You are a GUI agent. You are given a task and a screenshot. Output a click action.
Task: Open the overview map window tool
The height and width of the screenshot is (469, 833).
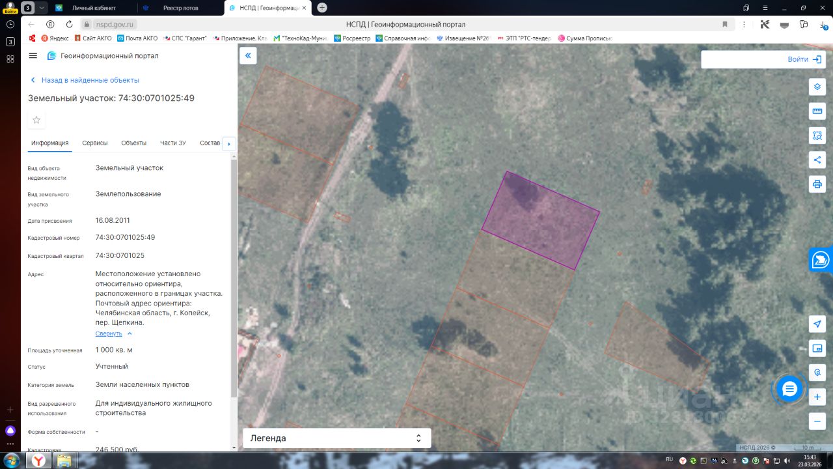(817, 348)
